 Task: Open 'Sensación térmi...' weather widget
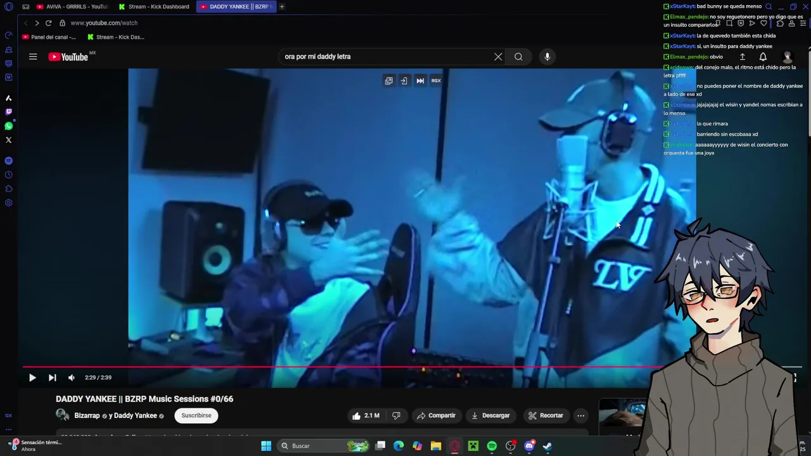tap(35, 446)
